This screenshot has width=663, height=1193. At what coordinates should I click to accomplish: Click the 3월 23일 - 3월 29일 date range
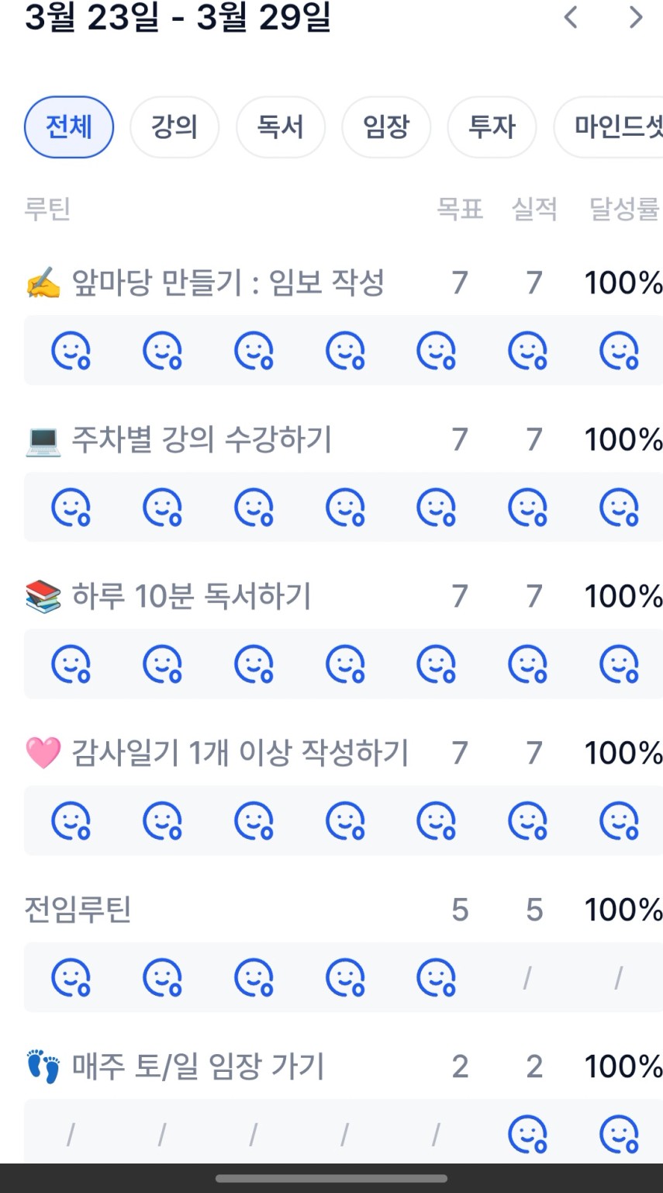coord(178,17)
